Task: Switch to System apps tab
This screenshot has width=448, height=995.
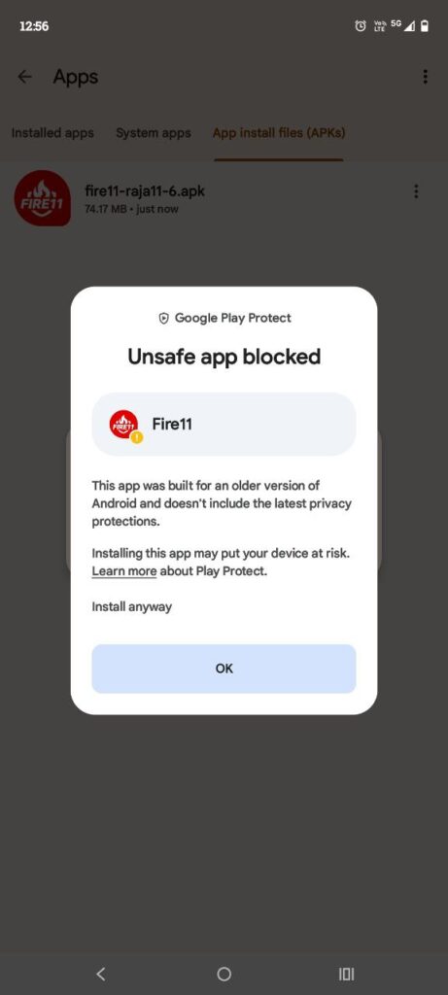Action: point(154,133)
